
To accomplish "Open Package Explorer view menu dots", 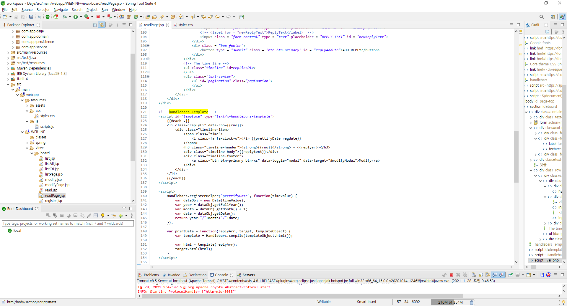I will click(117, 25).
